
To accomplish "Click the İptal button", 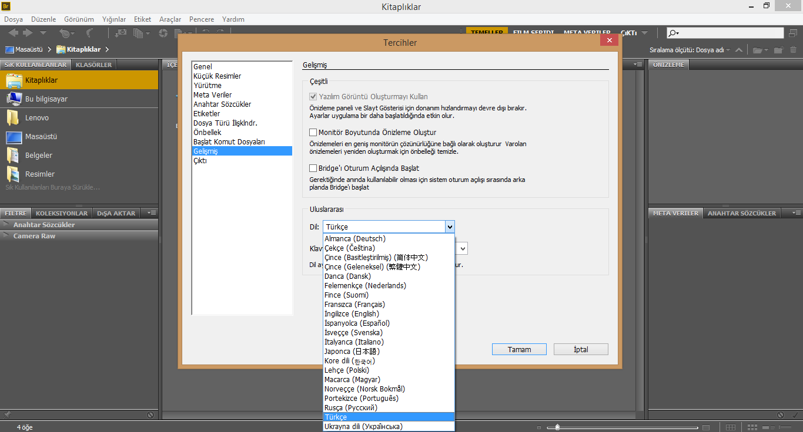I will coord(581,349).
